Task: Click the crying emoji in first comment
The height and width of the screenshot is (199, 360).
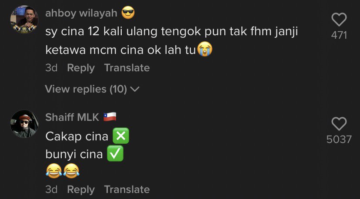Action: pyautogui.click(x=205, y=49)
